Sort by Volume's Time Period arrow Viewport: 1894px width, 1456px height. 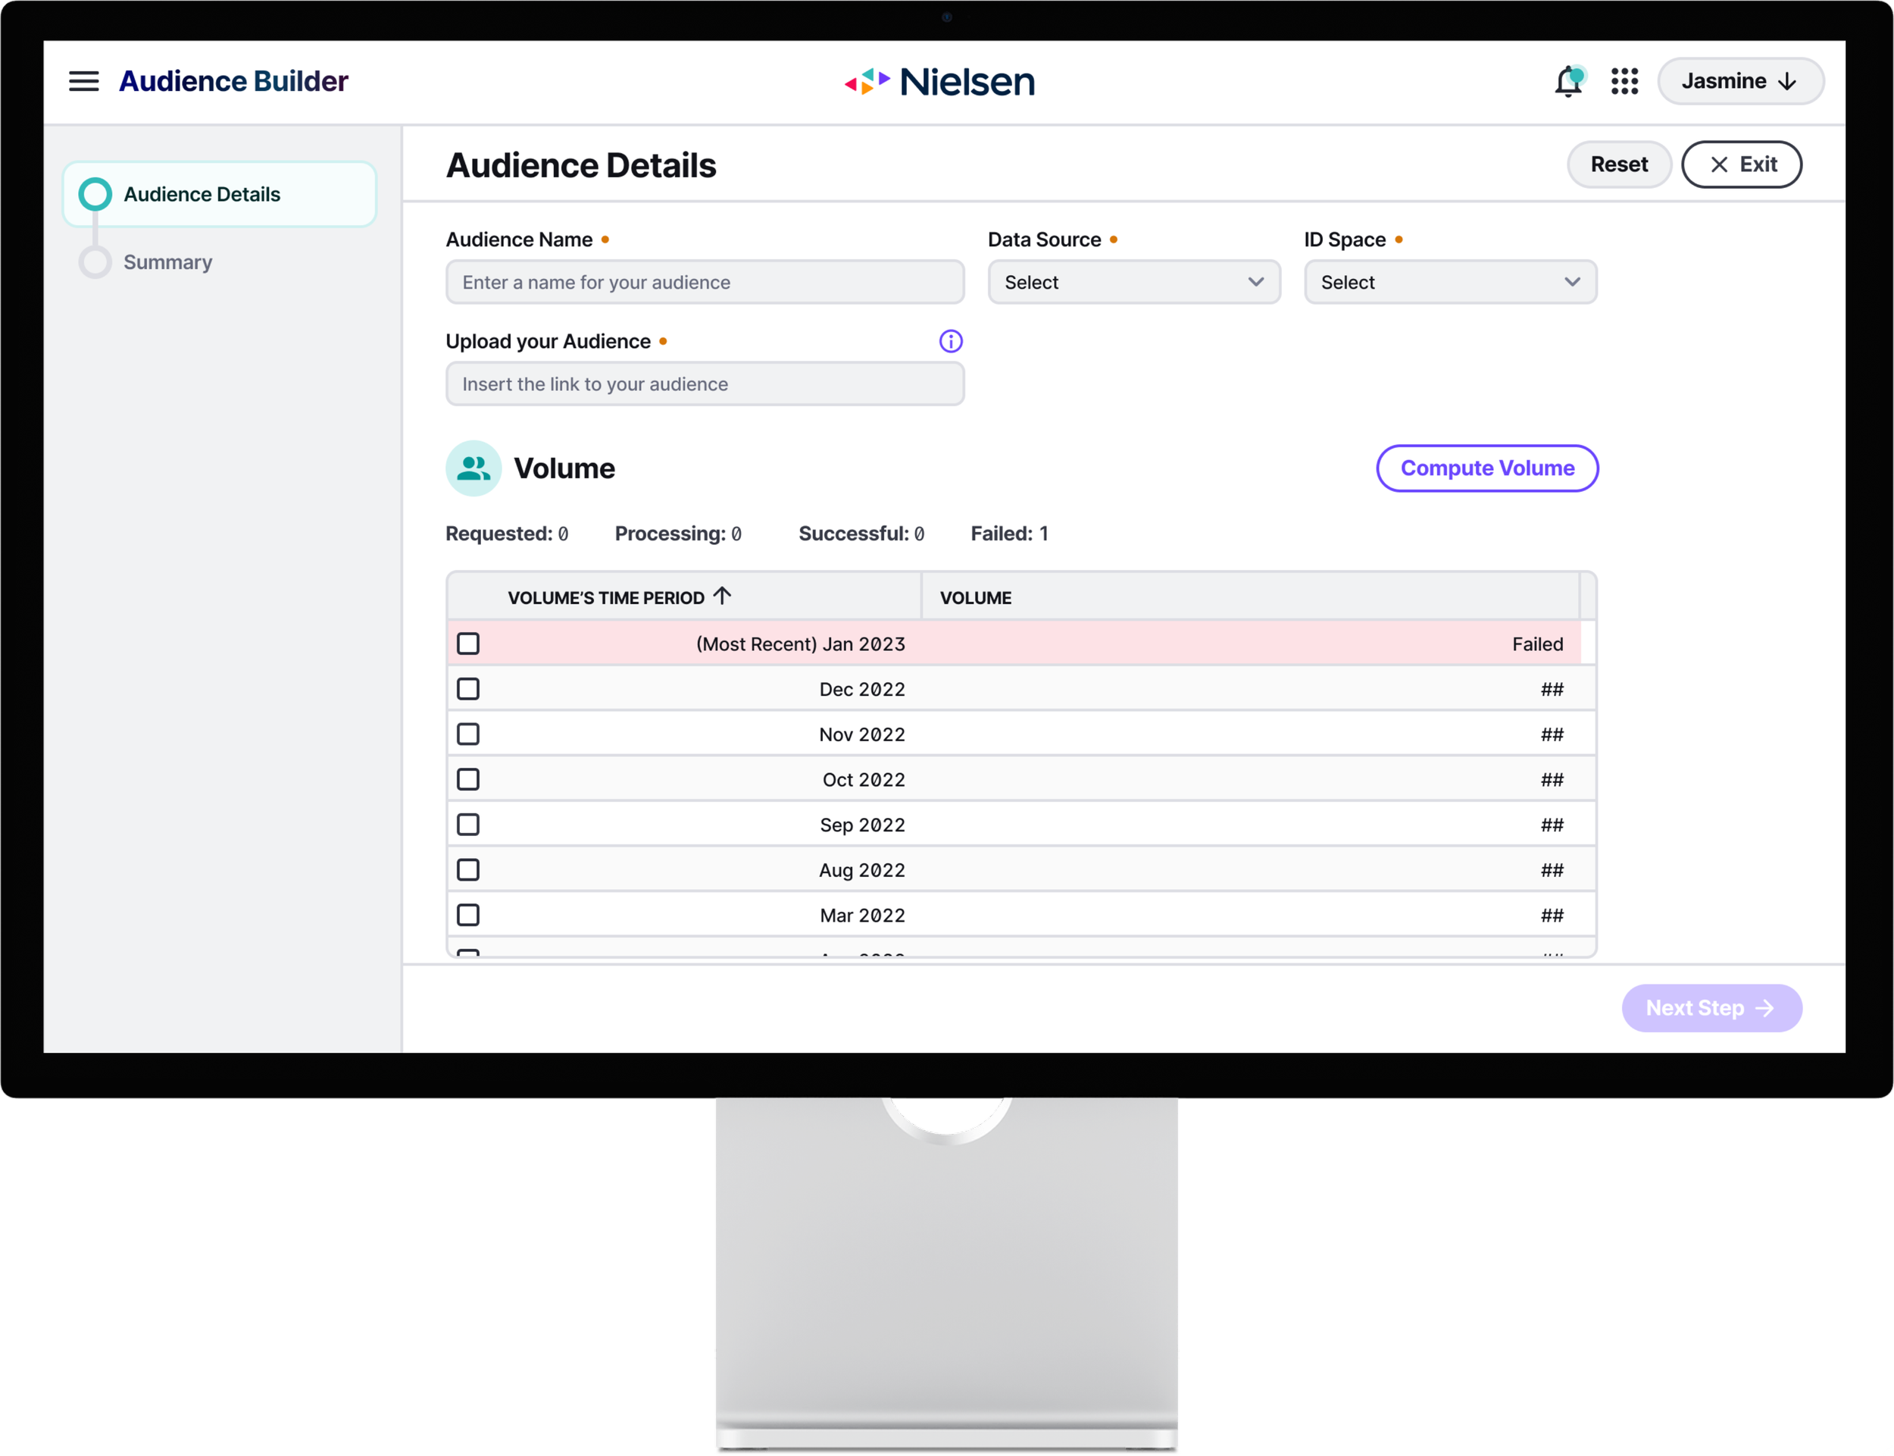[x=722, y=596]
